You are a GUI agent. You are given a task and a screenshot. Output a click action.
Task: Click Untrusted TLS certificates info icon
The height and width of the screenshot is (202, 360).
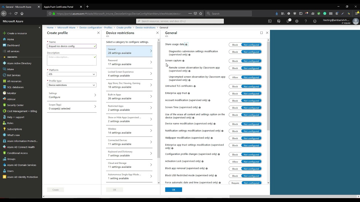(x=195, y=86)
